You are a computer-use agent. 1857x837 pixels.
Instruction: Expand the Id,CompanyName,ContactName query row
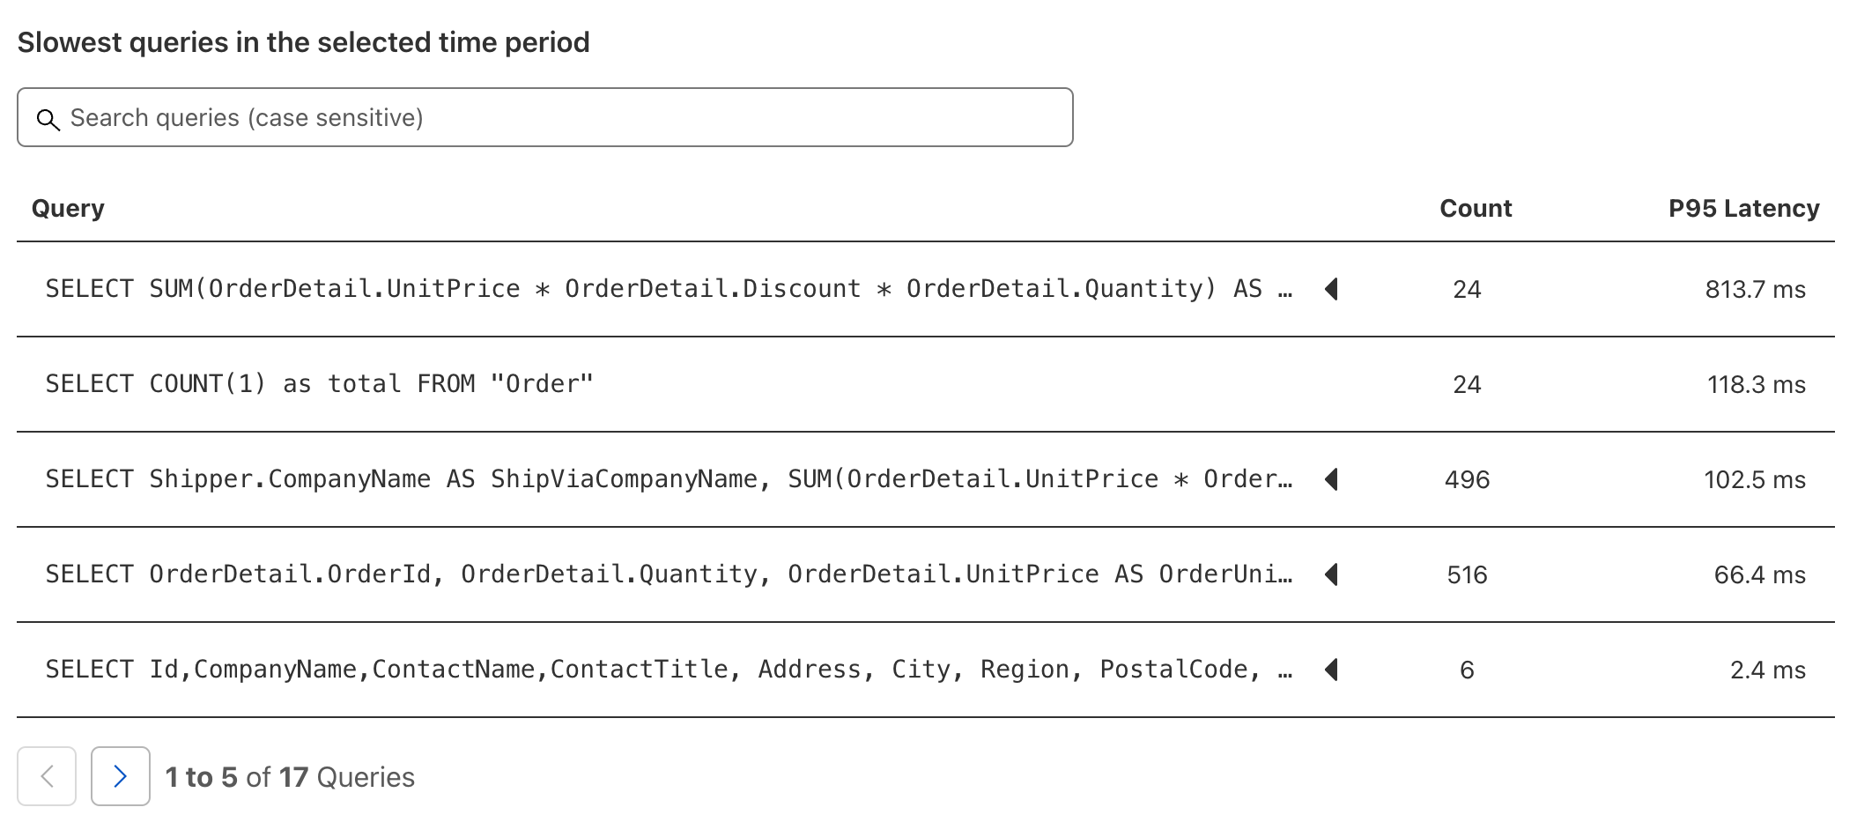point(1332,670)
